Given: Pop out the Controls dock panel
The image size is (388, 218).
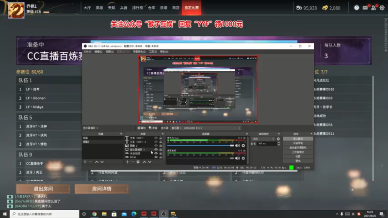Looking at the screenshot, I should tap(311, 134).
